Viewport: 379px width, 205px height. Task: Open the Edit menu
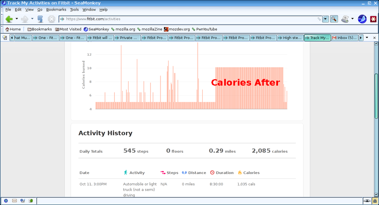18,9
